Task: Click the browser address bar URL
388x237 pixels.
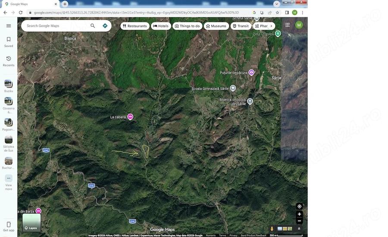Action: pos(136,13)
